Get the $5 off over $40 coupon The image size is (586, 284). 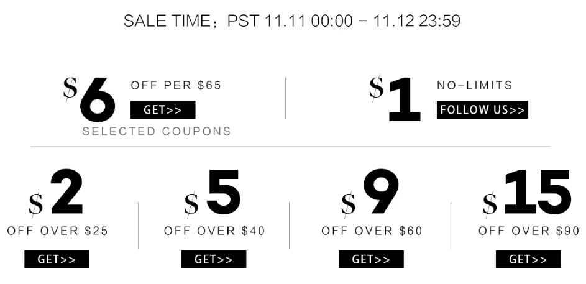coord(214,259)
